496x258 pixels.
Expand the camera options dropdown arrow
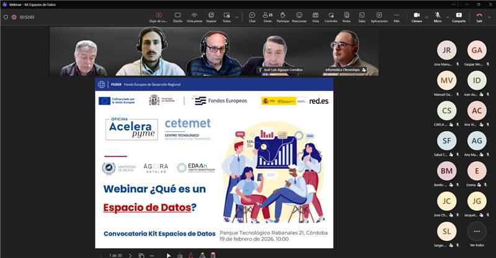(x=427, y=17)
